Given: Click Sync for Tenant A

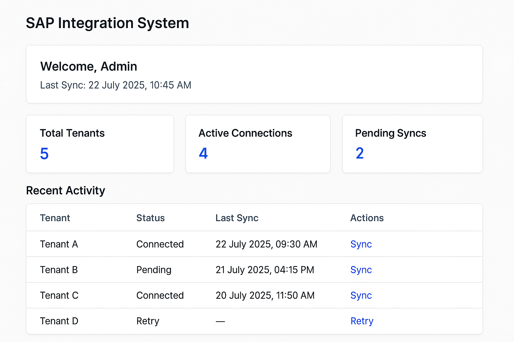Looking at the screenshot, I should pyautogui.click(x=361, y=244).
